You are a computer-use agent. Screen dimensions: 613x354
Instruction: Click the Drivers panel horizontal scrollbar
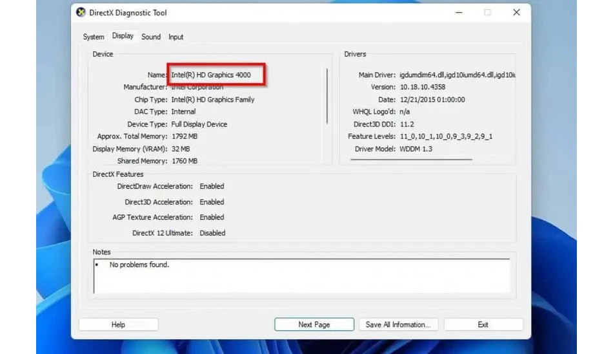click(x=411, y=159)
